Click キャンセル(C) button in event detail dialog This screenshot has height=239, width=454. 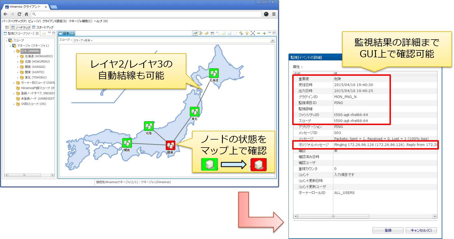(421, 230)
